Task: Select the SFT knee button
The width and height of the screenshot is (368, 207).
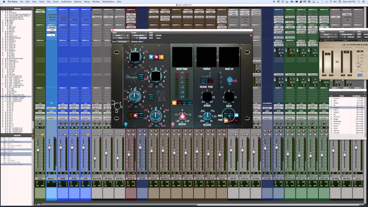Action: tap(226, 115)
